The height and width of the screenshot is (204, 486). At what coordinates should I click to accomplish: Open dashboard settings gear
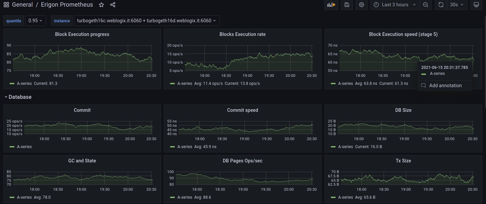pyautogui.click(x=362, y=5)
